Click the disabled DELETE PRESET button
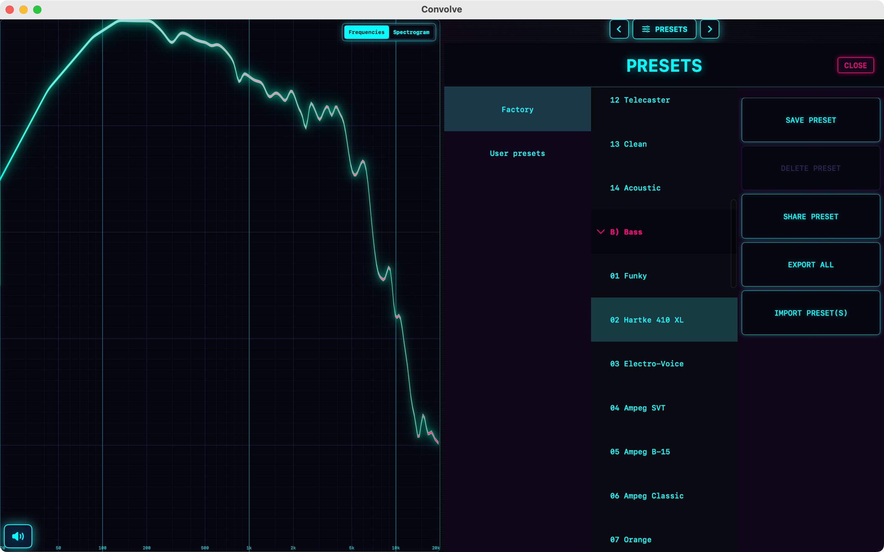This screenshot has height=552, width=884. coord(810,168)
